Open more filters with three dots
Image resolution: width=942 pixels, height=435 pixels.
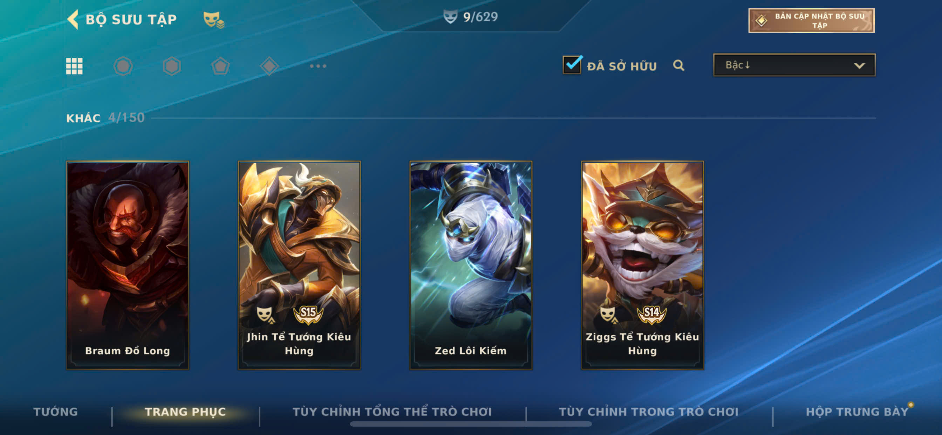318,66
